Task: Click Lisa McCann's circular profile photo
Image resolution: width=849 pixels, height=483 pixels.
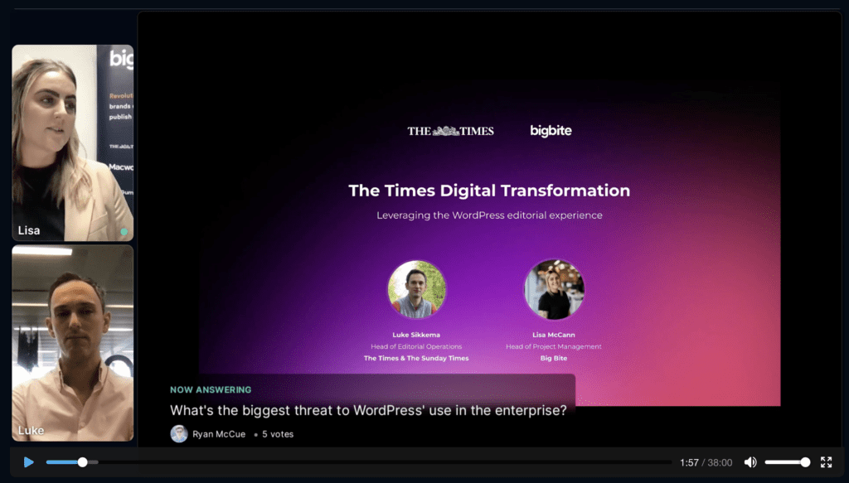Action: [554, 289]
